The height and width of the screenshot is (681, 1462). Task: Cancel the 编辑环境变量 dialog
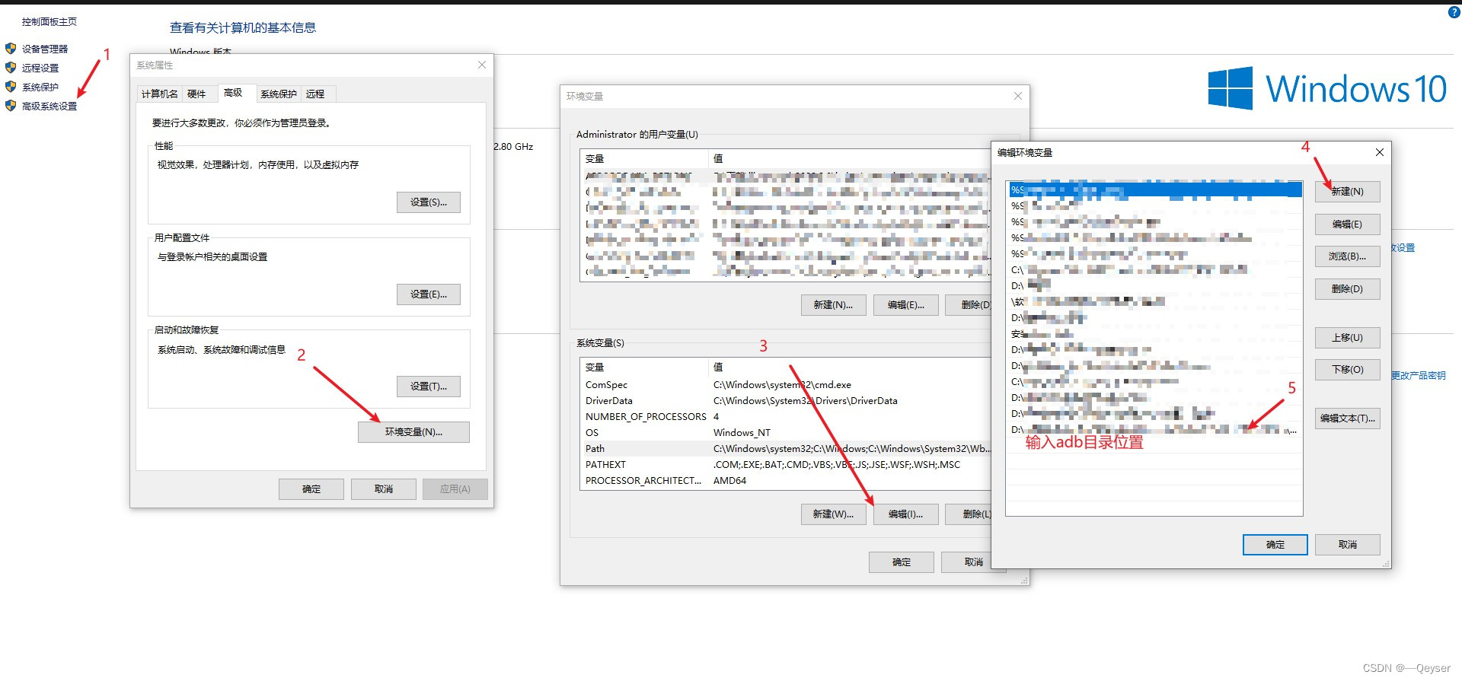point(1348,545)
